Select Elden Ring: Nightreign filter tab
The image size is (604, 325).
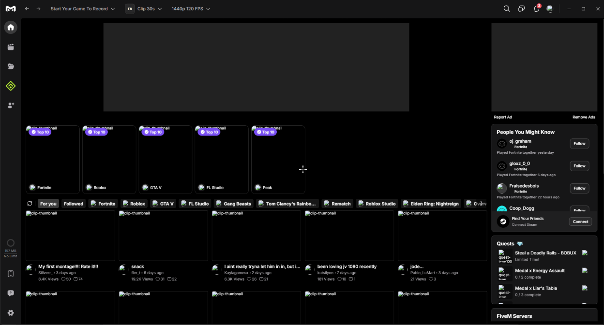click(x=431, y=204)
